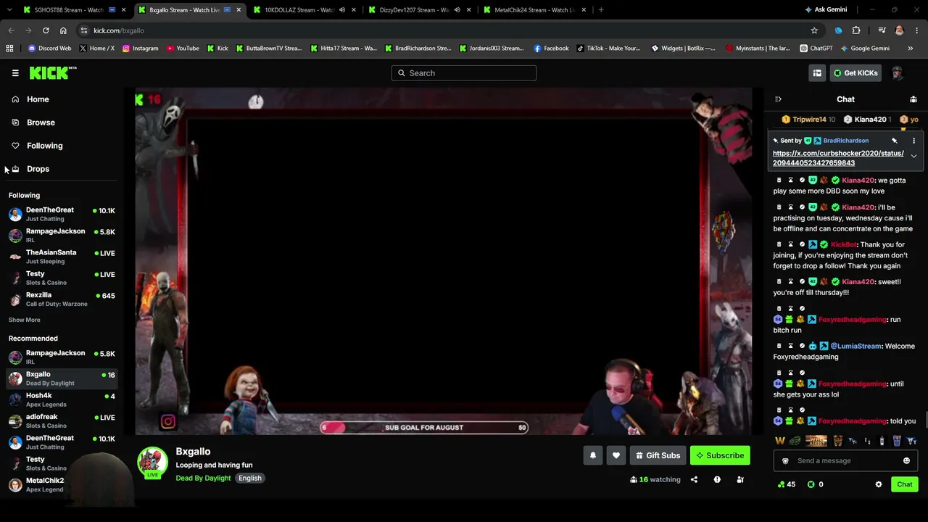
Task: Unpin the pinned message in chat
Action: pyautogui.click(x=895, y=141)
